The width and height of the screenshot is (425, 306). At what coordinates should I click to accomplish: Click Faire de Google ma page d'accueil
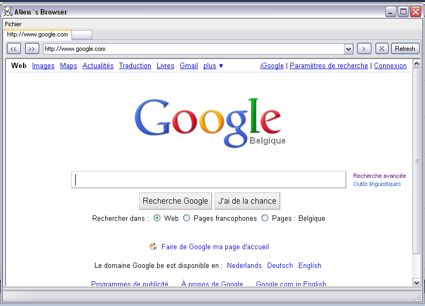215,247
